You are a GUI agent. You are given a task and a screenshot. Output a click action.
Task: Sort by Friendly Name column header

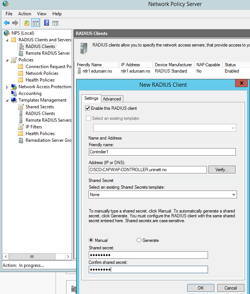pos(97,65)
